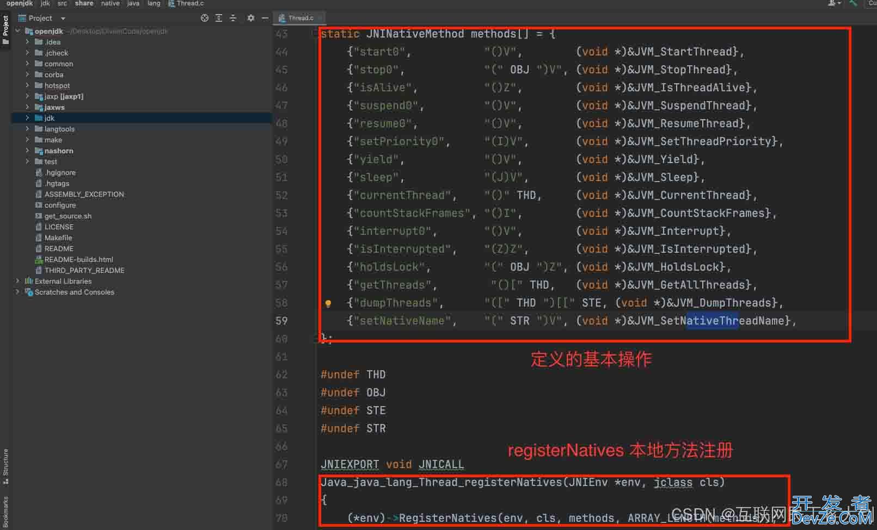Open the README file

click(59, 248)
